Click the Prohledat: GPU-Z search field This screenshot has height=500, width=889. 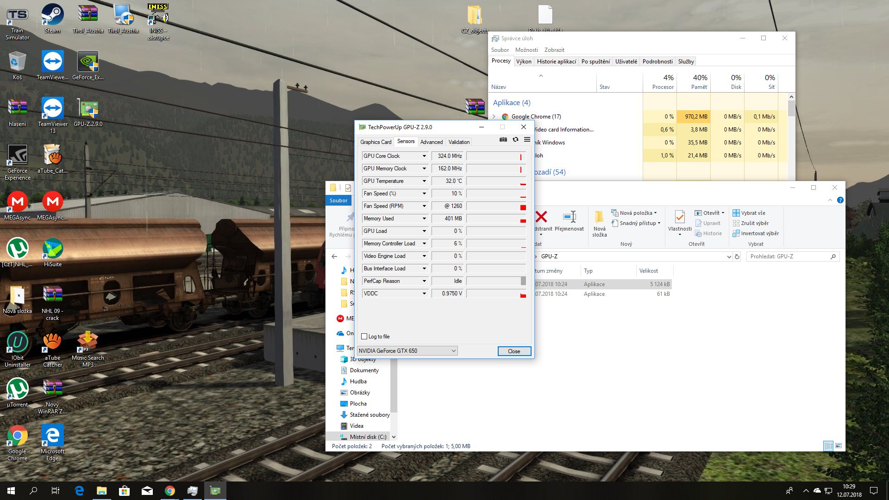pos(792,256)
